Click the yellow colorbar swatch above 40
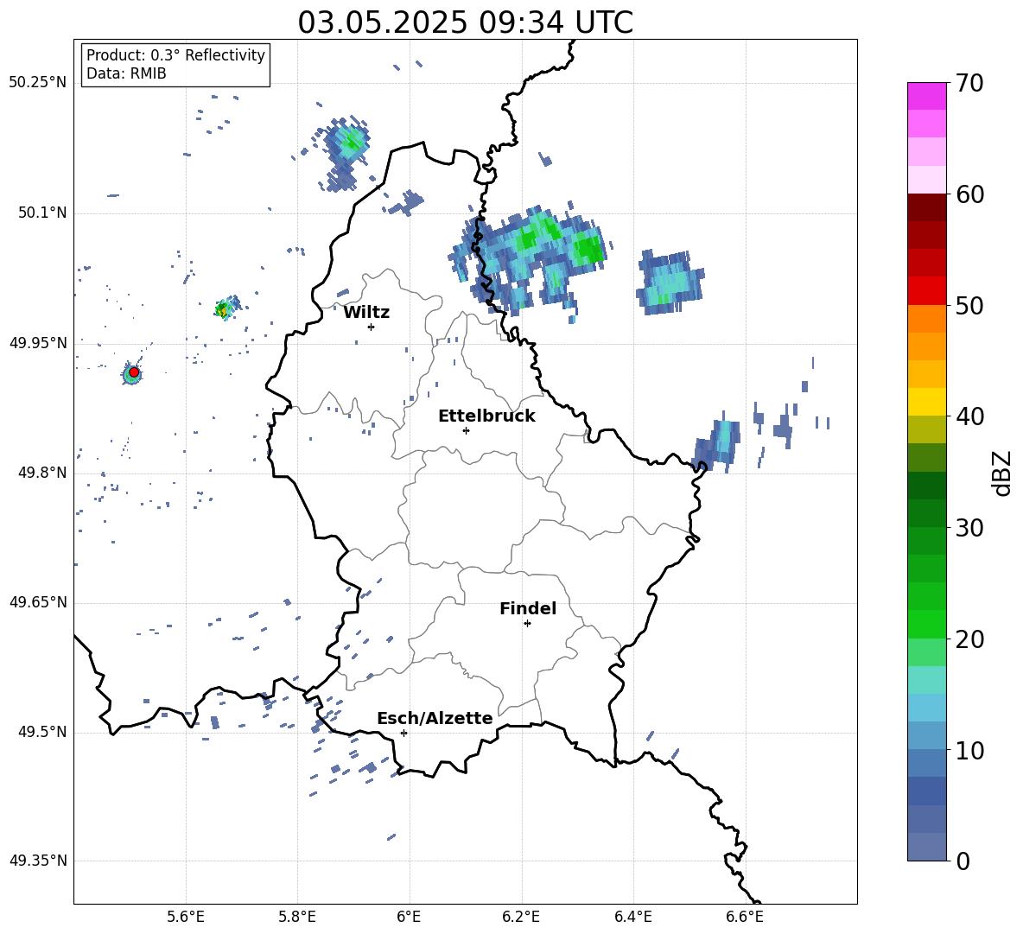The image size is (1023, 934). point(926,402)
